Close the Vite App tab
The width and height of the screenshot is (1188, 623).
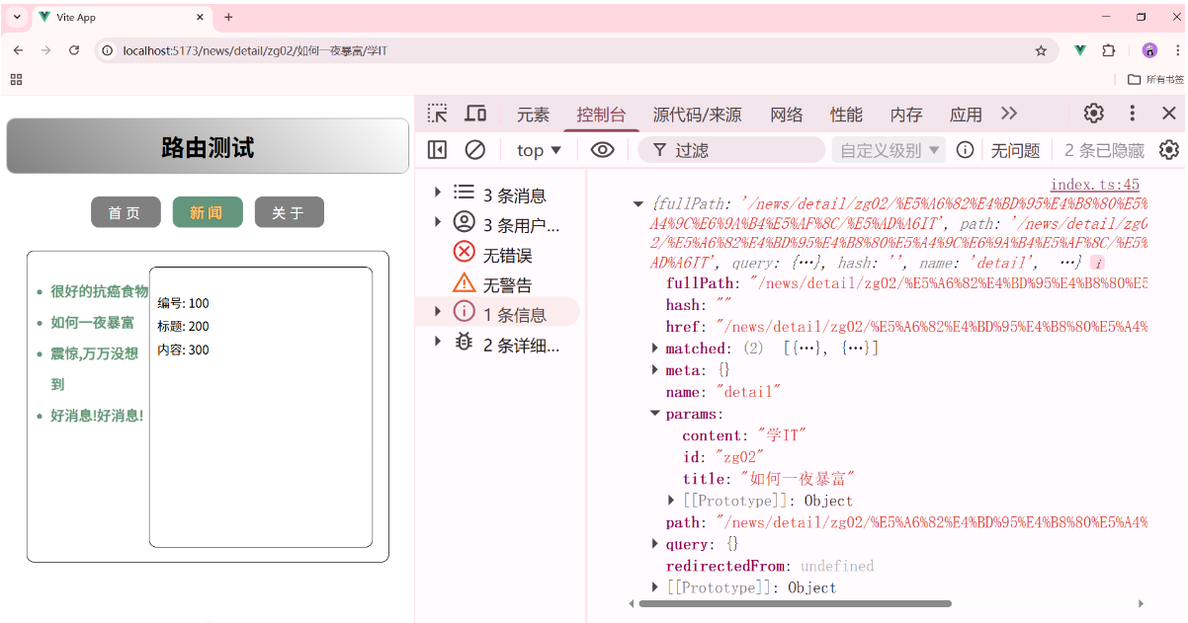[201, 17]
